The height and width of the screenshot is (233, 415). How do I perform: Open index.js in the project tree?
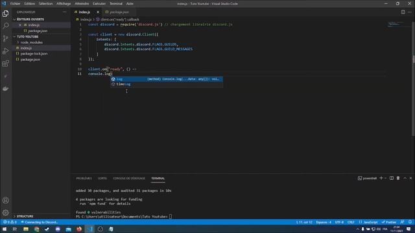pos(26,48)
